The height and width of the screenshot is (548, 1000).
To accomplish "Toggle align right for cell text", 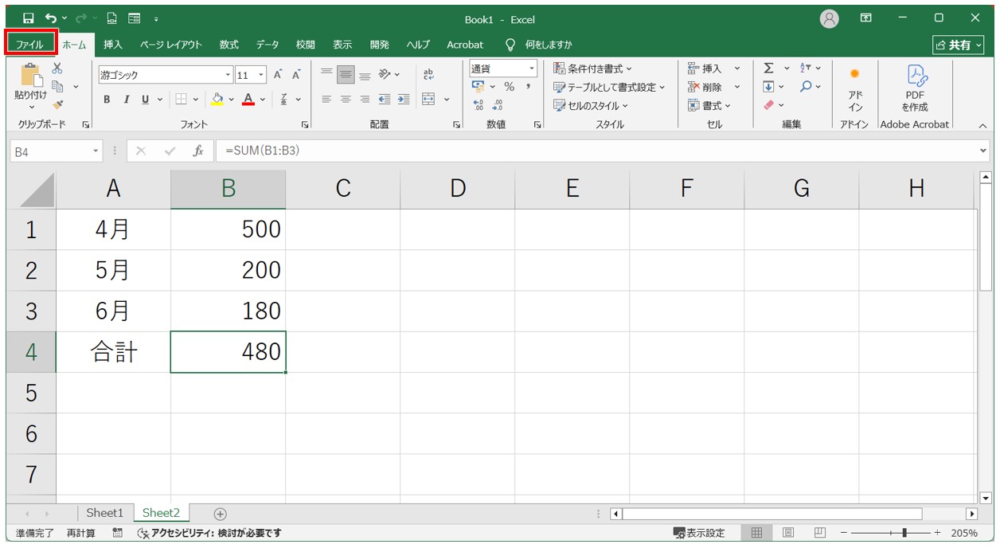I will (x=365, y=100).
